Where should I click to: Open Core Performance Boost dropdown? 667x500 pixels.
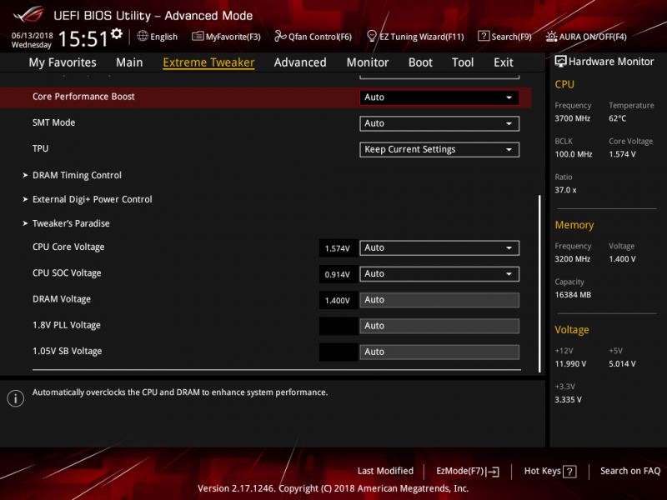click(x=439, y=97)
